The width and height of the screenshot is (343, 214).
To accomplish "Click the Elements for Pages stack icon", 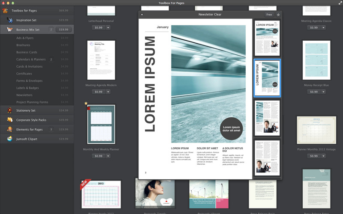I will tap(9, 129).
